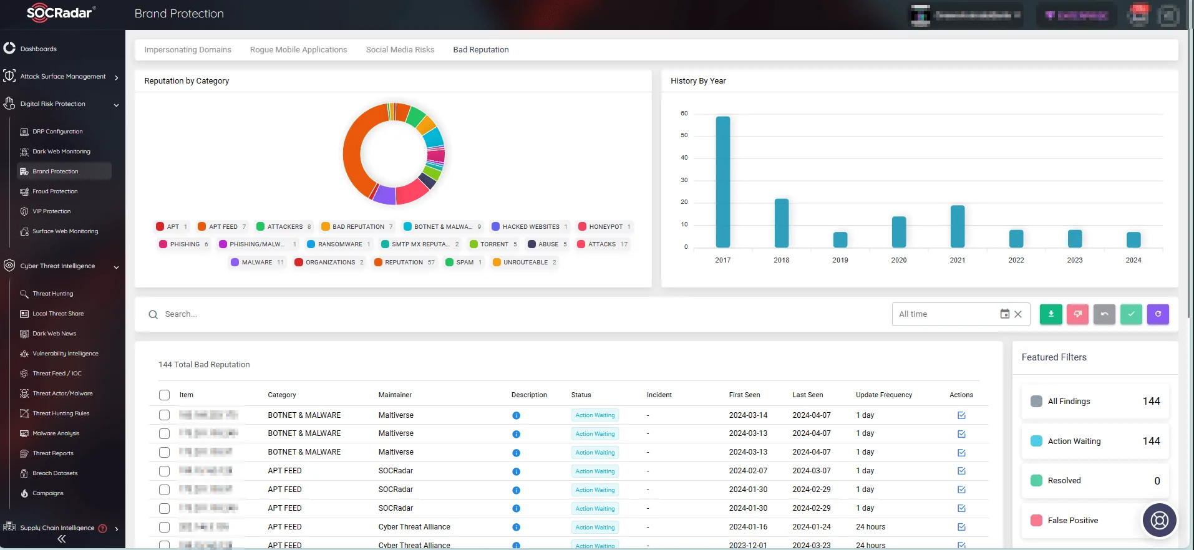
Task: Click the green checkmark resolve button
Action: (x=1131, y=314)
